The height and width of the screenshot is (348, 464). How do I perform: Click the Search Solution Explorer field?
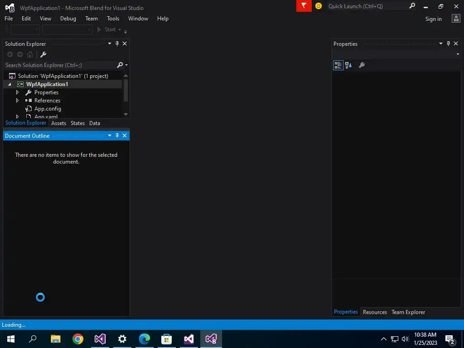[x=60, y=65]
